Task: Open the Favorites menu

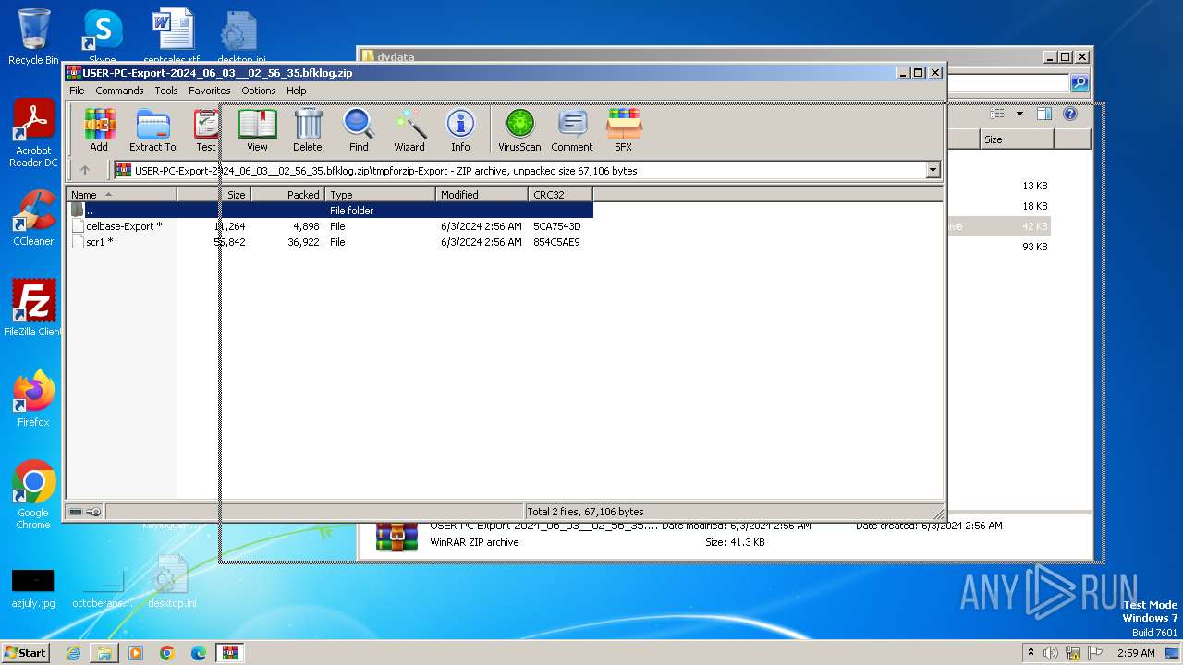Action: (x=210, y=91)
